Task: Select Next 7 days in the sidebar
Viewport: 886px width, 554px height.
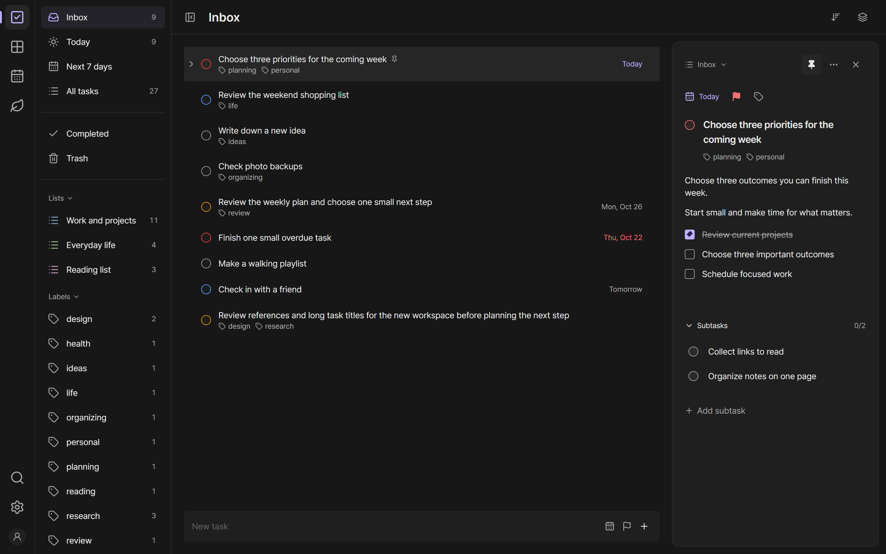Action: 103,66
